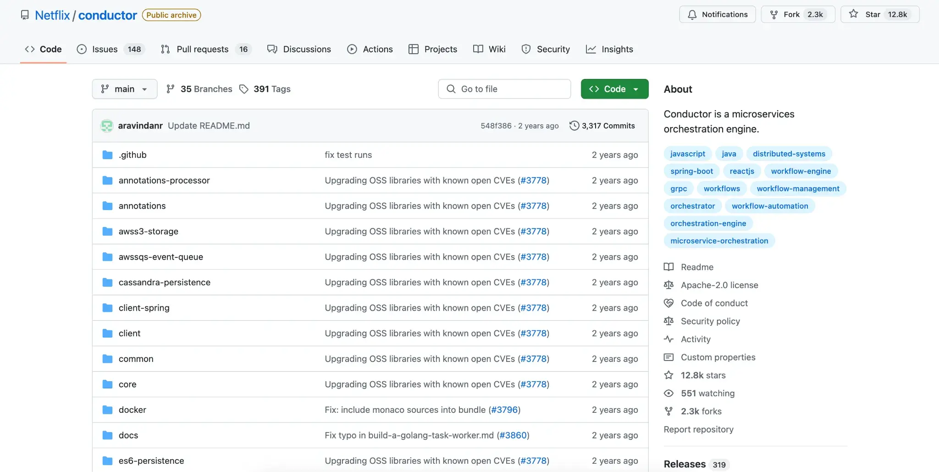
Task: Expand the green Code dropdown button
Action: tap(614, 89)
